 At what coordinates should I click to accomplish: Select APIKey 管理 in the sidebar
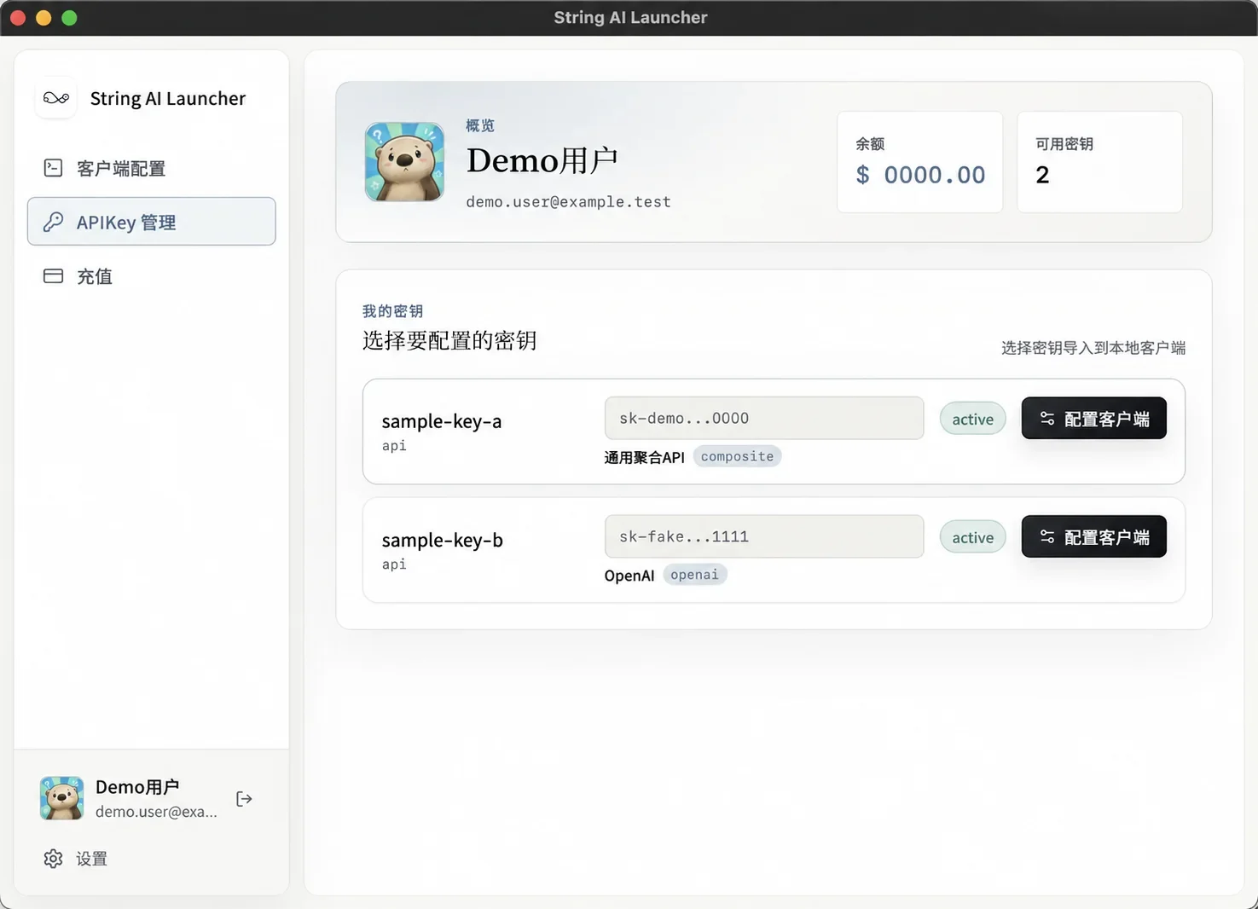pos(151,222)
